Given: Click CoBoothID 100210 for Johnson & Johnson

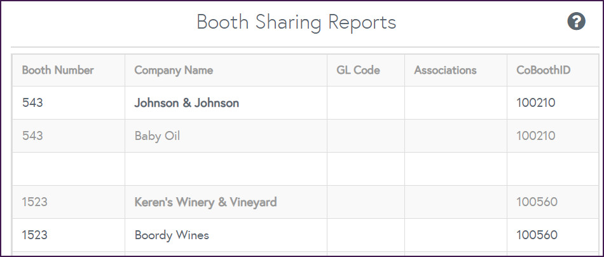Looking at the screenshot, I should click(536, 103).
